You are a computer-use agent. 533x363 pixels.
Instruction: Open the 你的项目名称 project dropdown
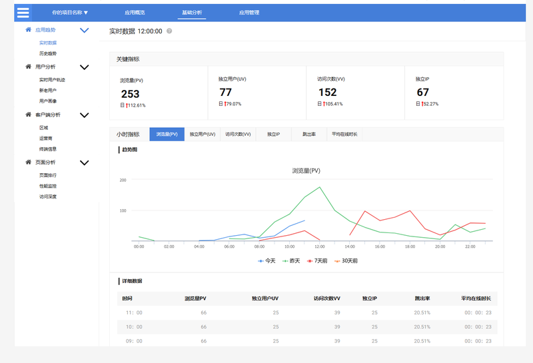(x=70, y=13)
